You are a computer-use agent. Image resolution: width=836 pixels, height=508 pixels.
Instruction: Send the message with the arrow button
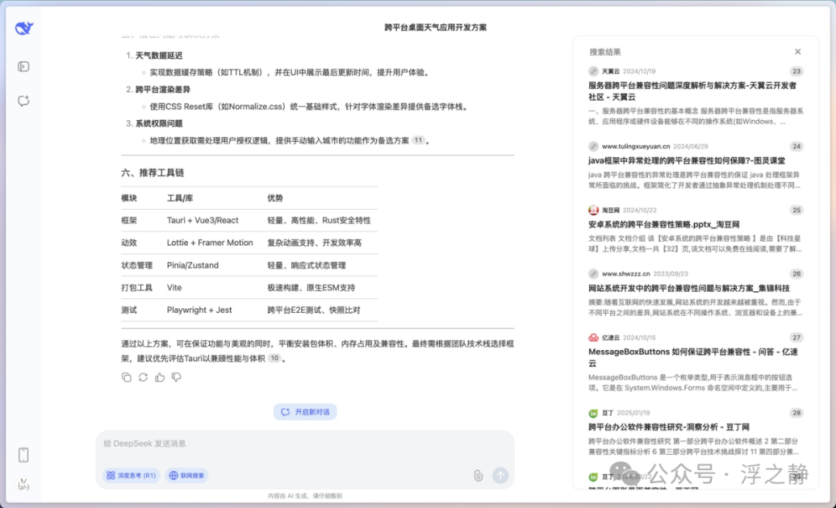(x=500, y=475)
